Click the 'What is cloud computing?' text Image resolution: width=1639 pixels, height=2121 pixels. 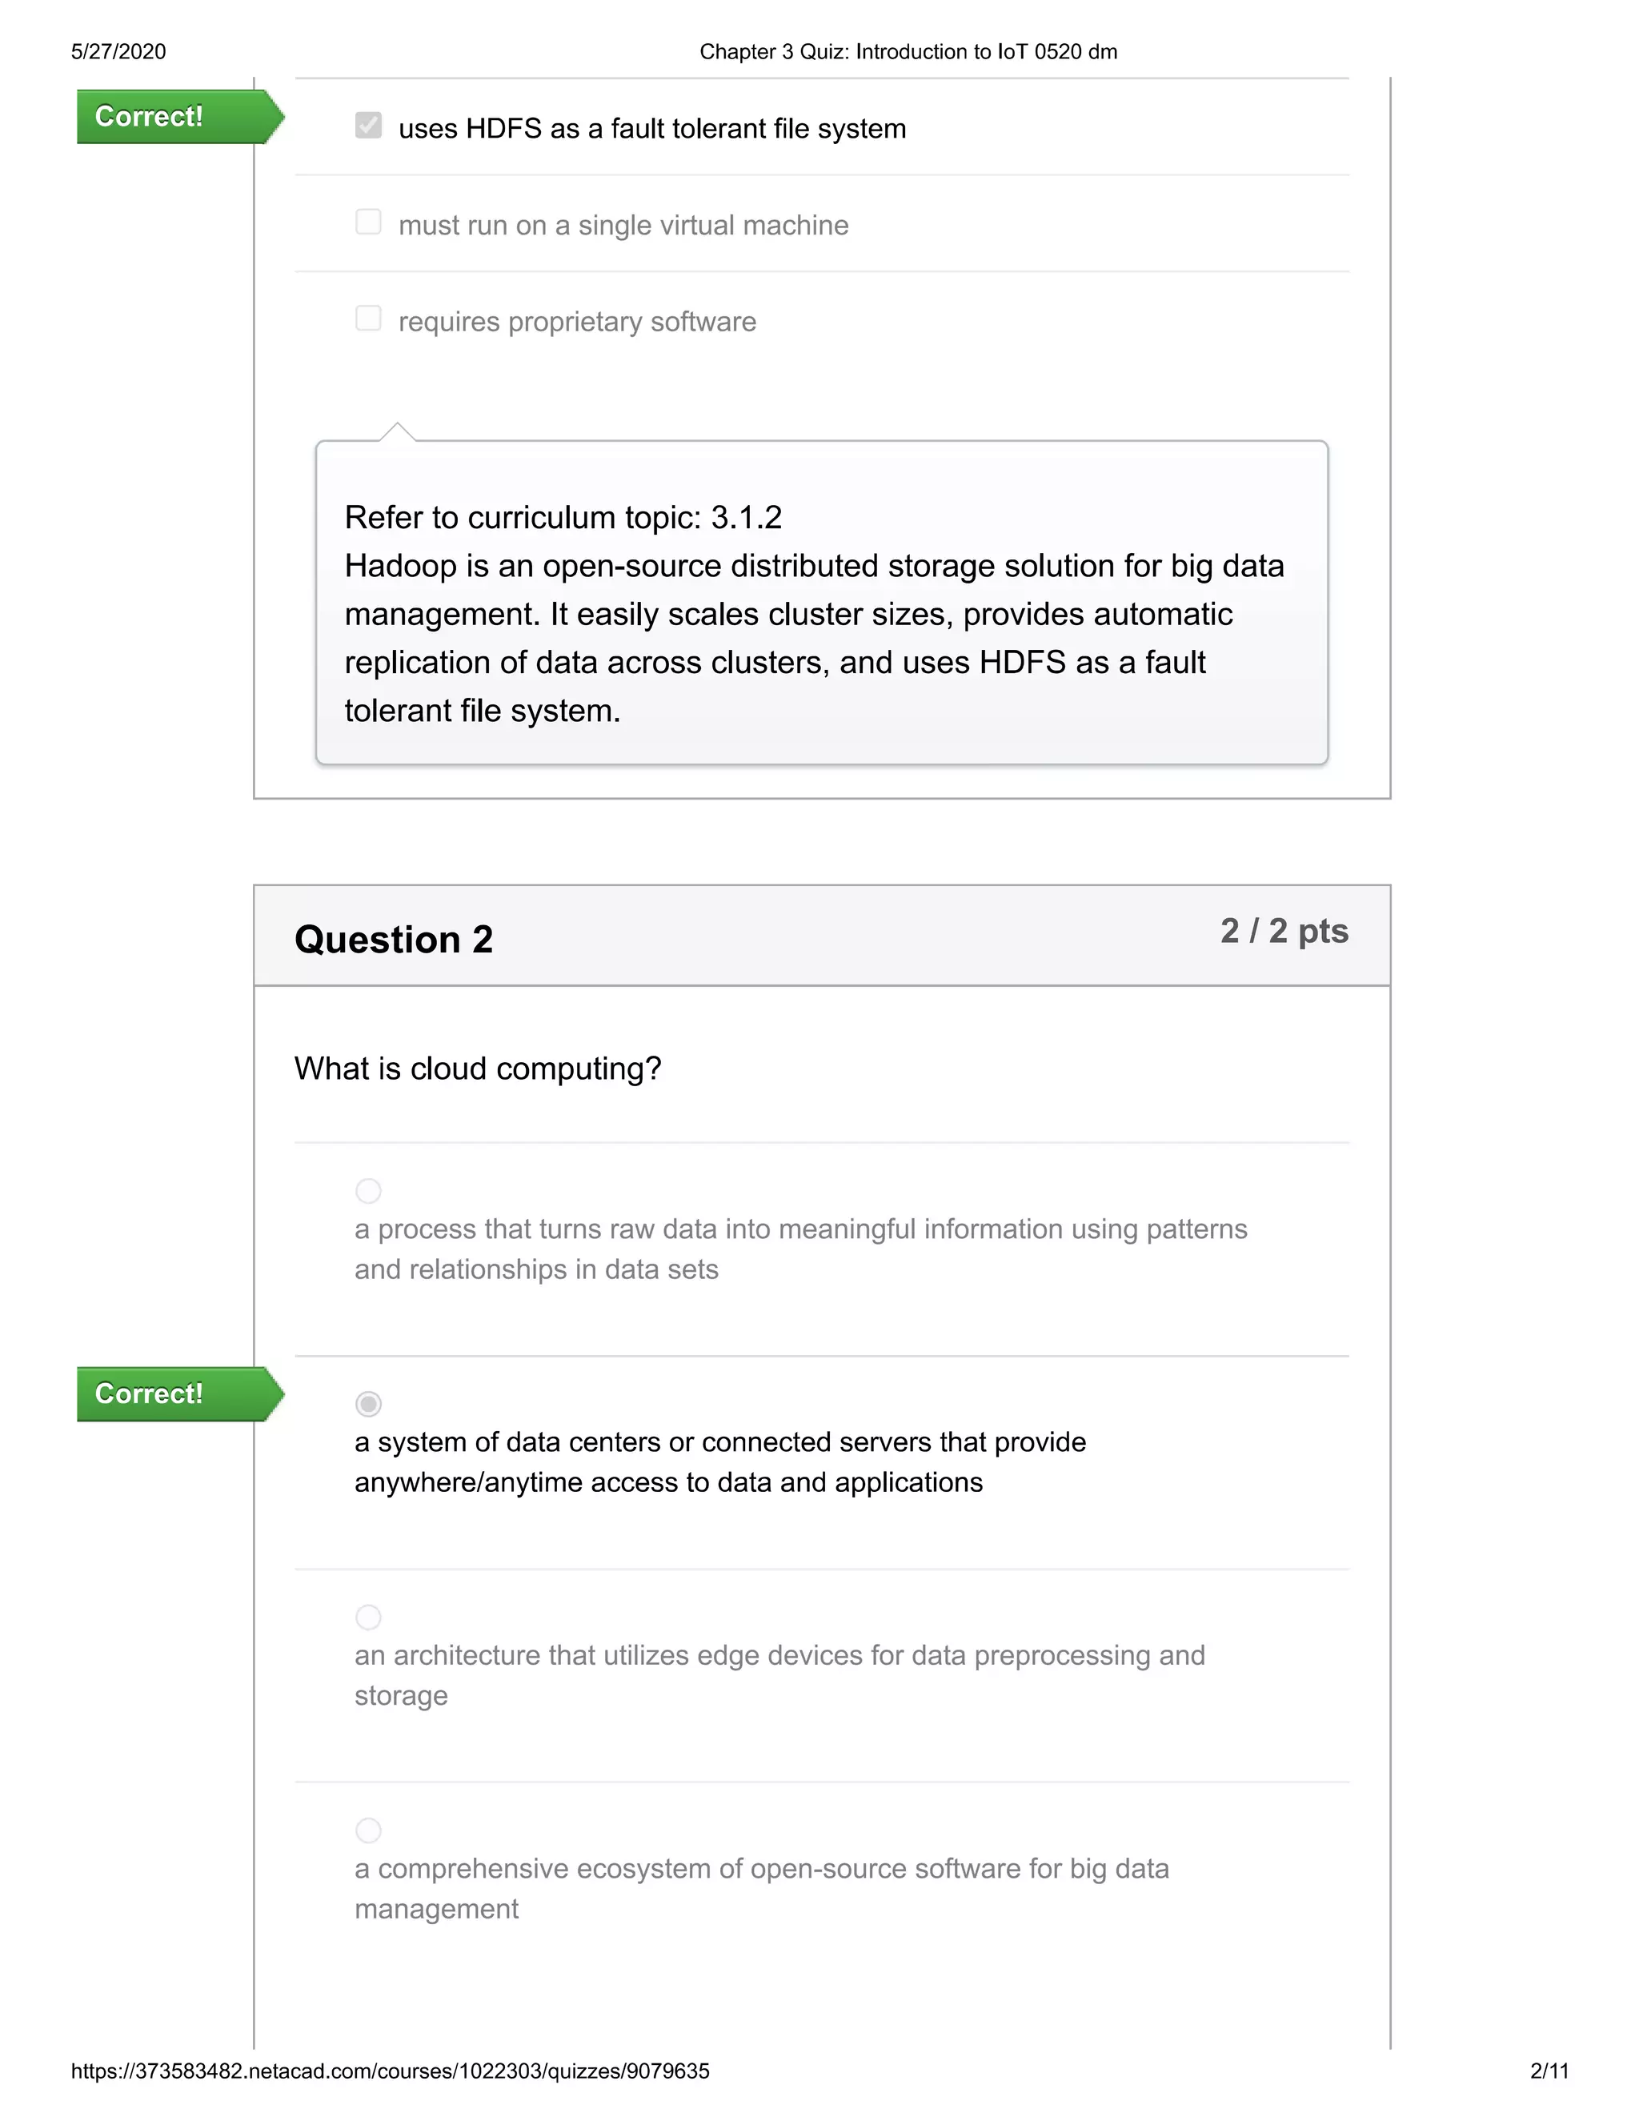point(478,1069)
